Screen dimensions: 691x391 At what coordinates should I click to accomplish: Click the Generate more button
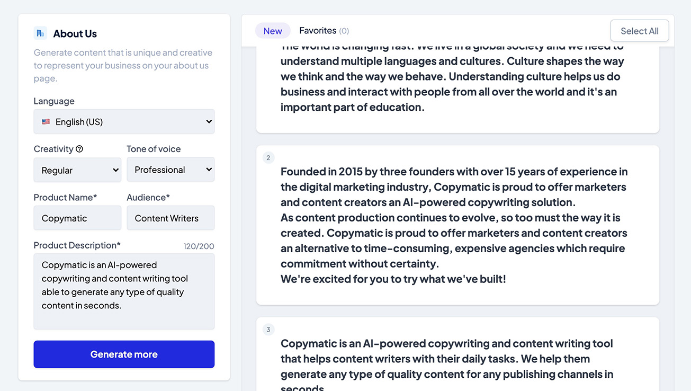[124, 354]
